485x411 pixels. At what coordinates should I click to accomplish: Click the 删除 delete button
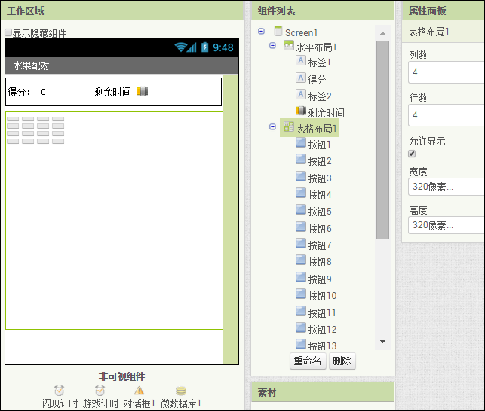pyautogui.click(x=342, y=361)
